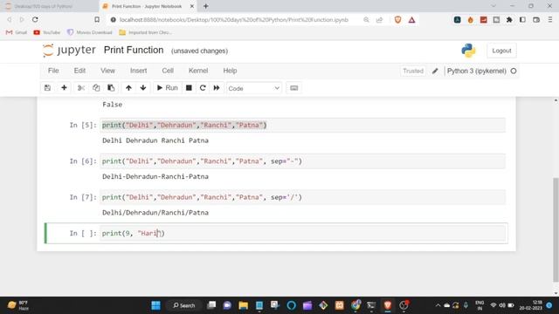
Task: Open the Cell menu
Action: 168,71
